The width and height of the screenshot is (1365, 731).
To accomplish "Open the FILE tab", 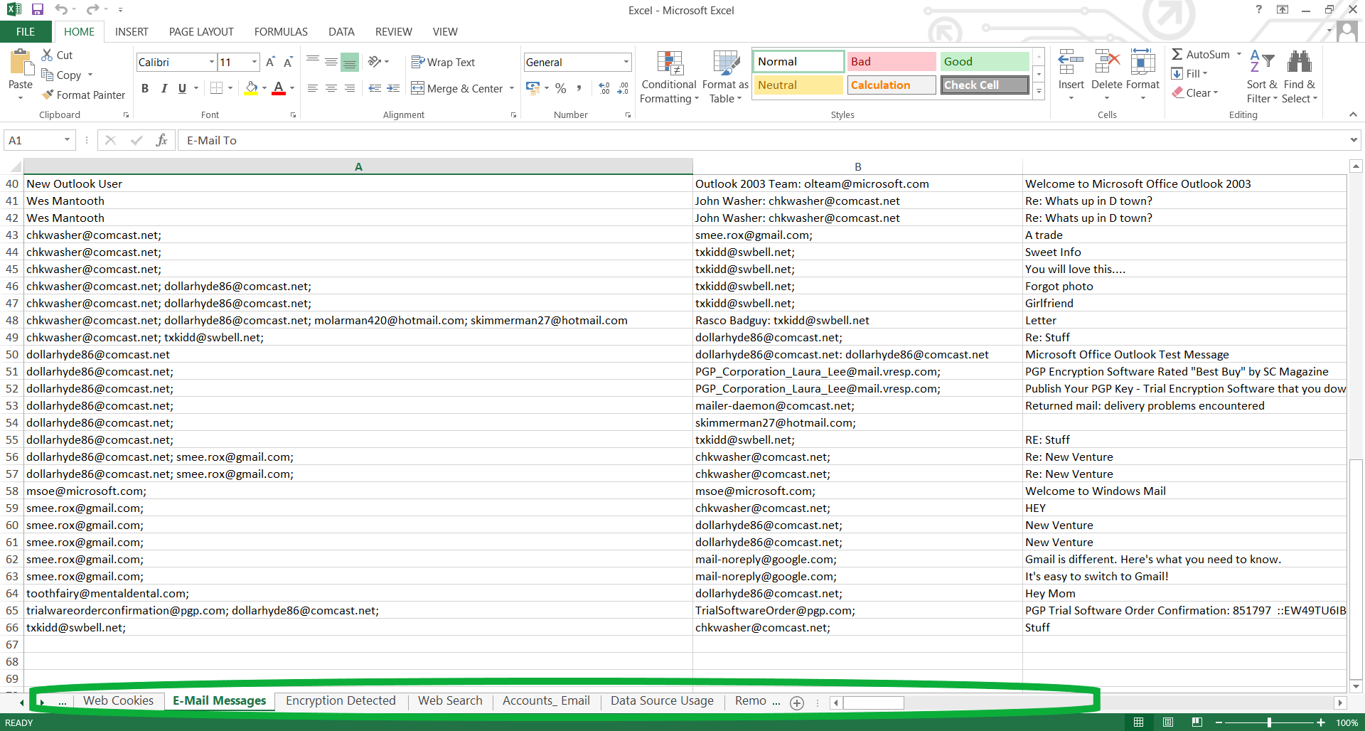I will pos(26,32).
